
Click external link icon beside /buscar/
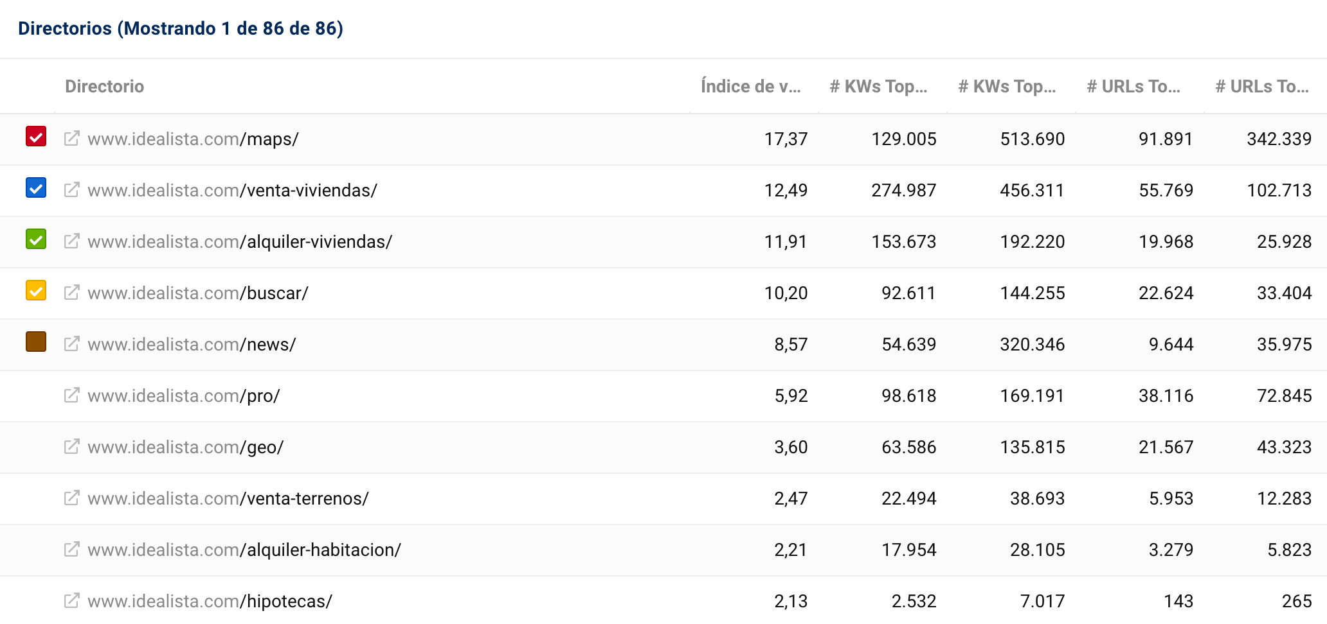(71, 293)
